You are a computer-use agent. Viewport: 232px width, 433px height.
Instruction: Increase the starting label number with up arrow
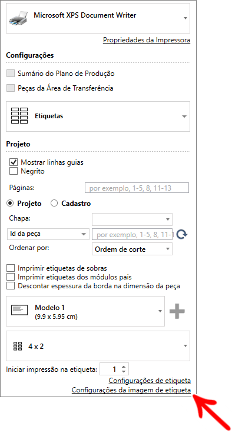click(123, 367)
